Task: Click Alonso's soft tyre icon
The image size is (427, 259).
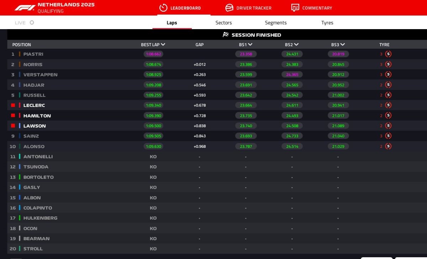Action: coord(388,146)
